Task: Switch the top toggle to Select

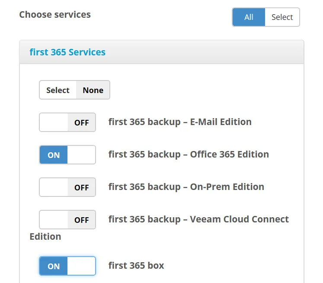Action: pos(282,17)
